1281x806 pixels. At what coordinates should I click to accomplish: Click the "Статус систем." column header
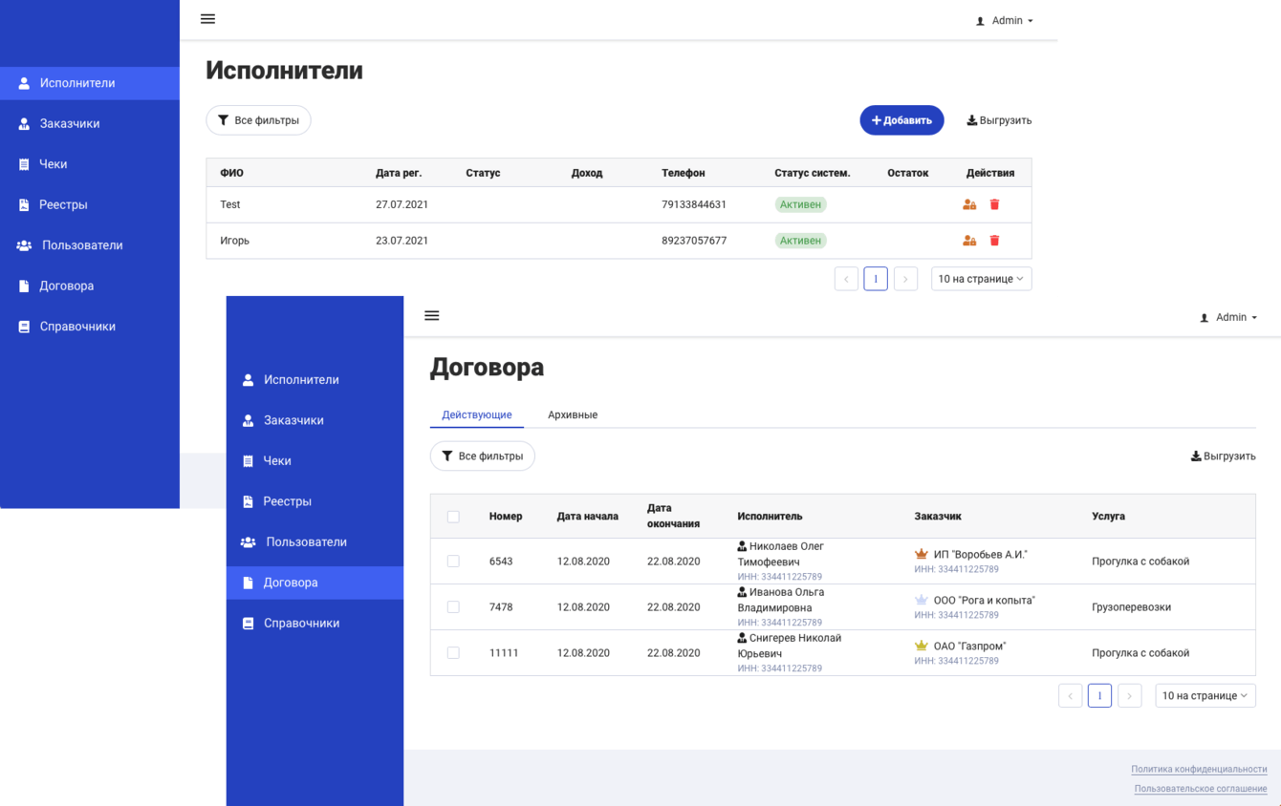pos(812,173)
